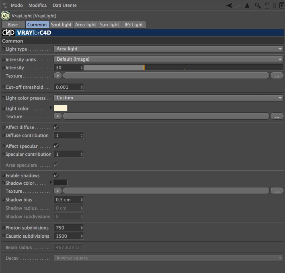Click the Intensity texture arrow button
The image size is (285, 273).
[58, 75]
